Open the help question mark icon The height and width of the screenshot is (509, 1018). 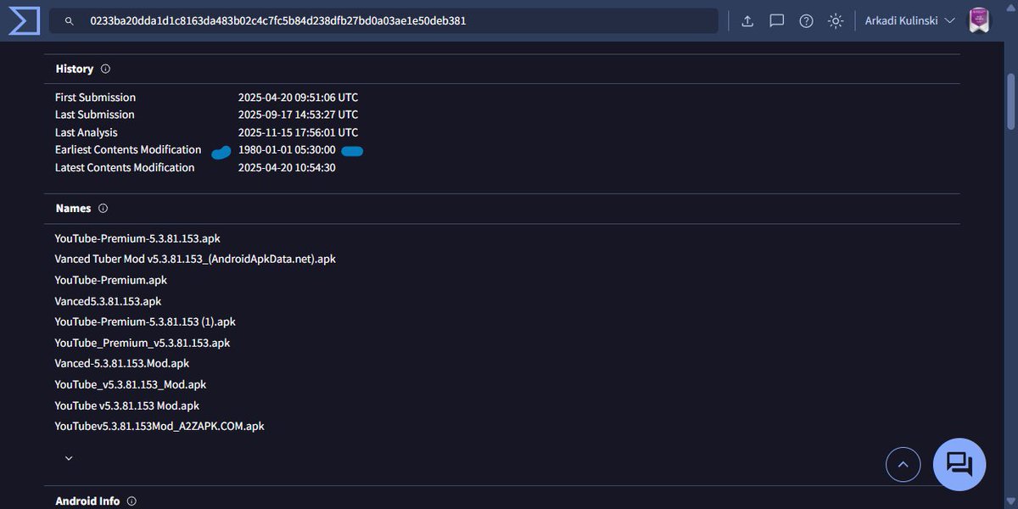click(x=807, y=20)
